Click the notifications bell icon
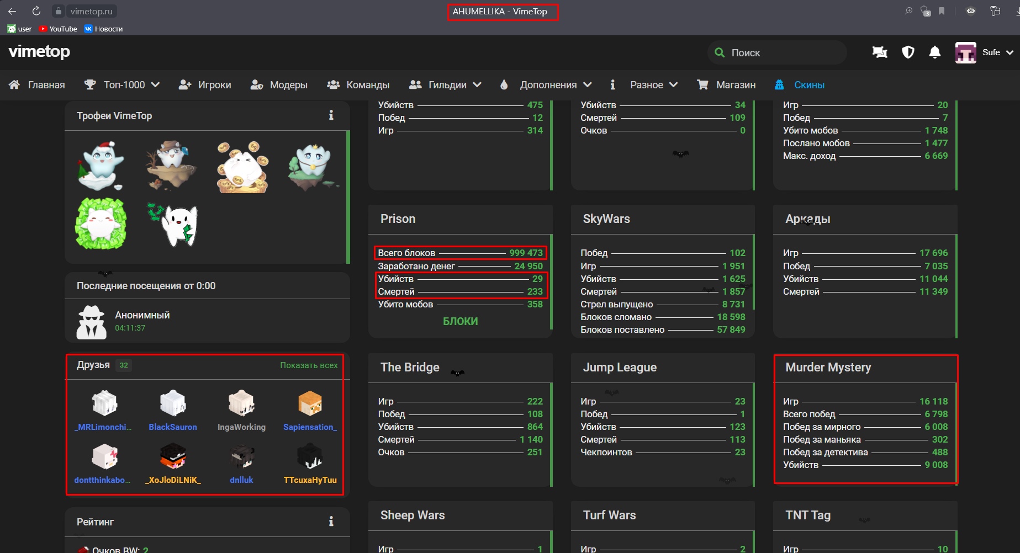Viewport: 1020px width, 553px height. click(934, 52)
